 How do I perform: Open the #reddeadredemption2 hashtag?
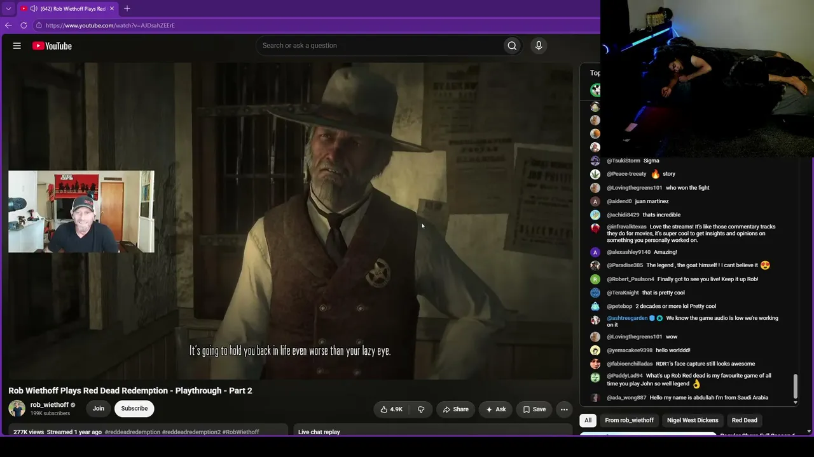(x=191, y=432)
